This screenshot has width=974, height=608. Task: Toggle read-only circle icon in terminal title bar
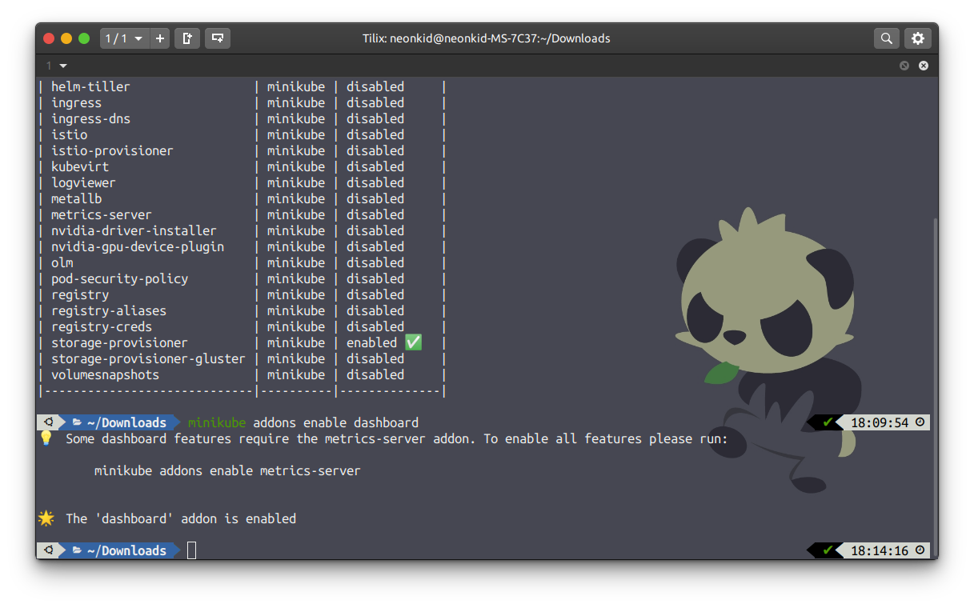[x=904, y=66]
